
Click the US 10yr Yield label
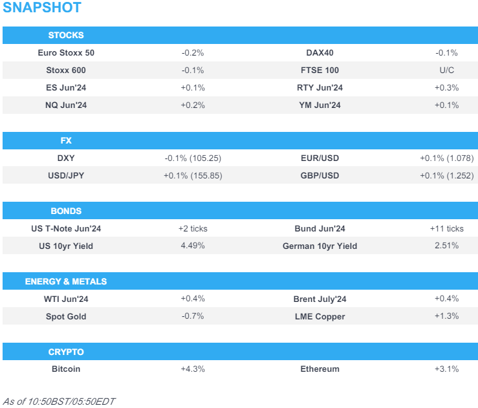[x=66, y=246]
